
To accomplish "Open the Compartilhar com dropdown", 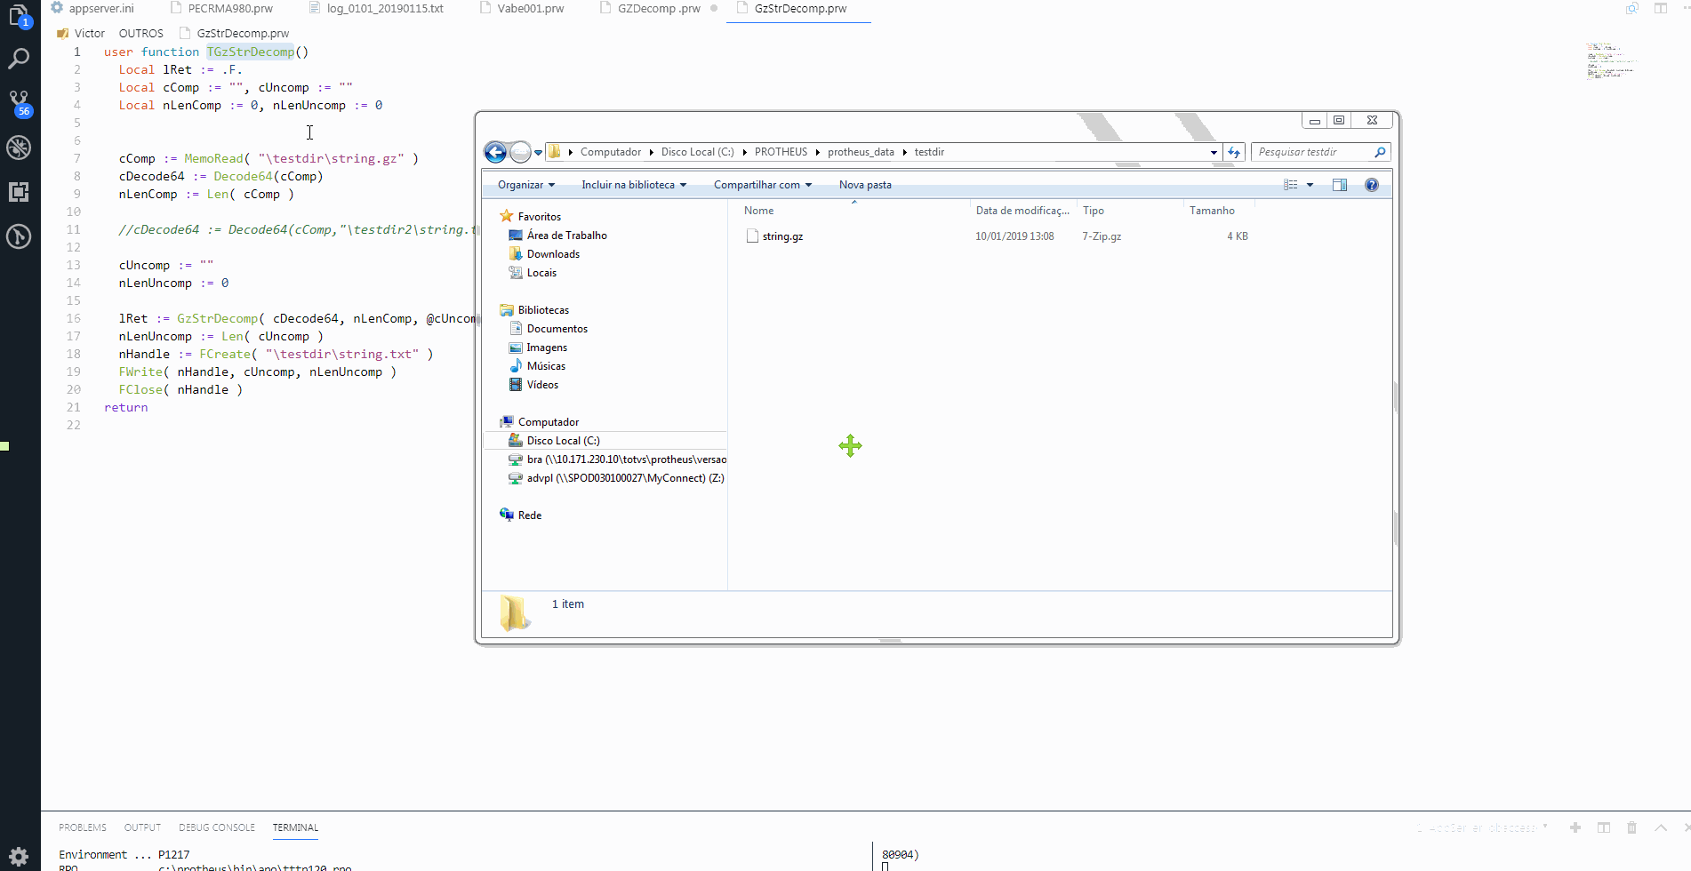I will pyautogui.click(x=763, y=185).
